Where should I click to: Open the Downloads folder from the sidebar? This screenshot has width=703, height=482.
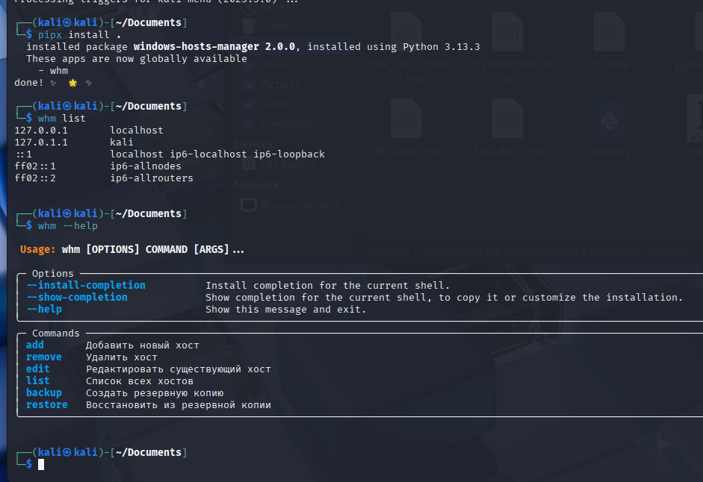click(x=287, y=122)
